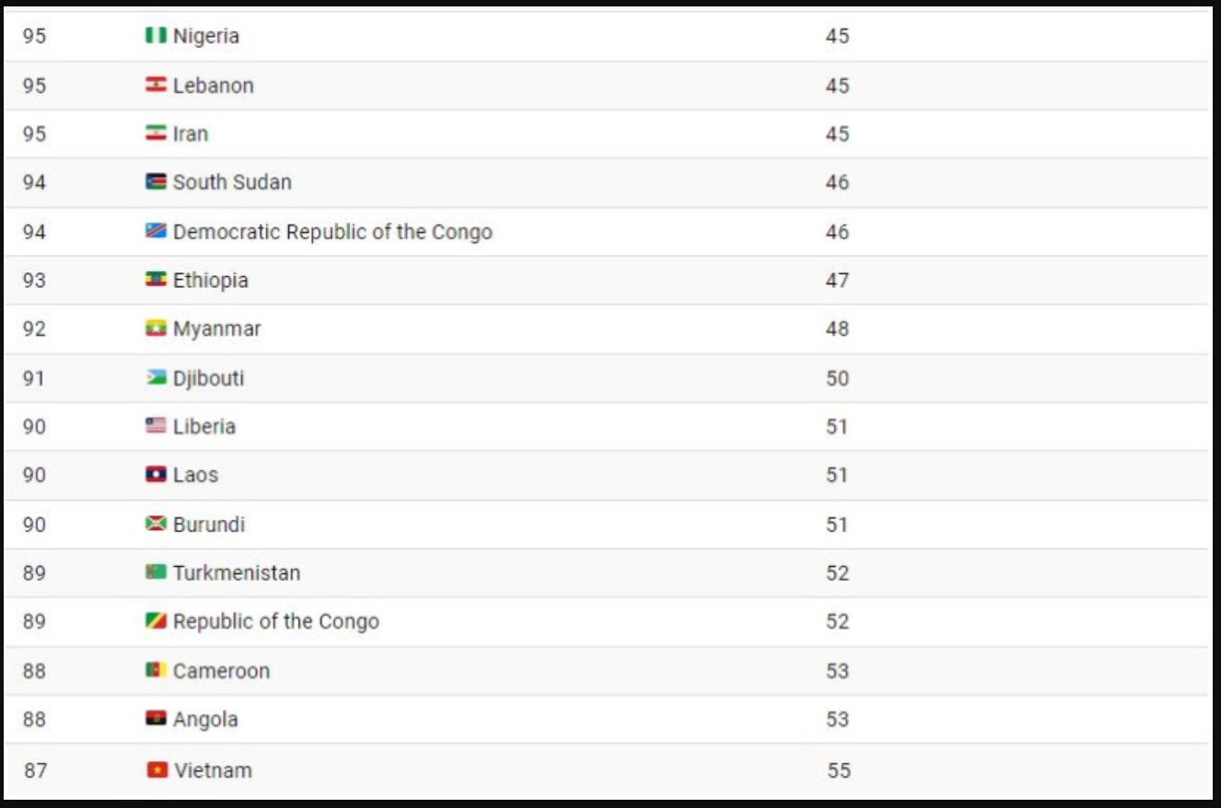Click the Cameroon flag icon
1221x808 pixels.
[x=156, y=670]
